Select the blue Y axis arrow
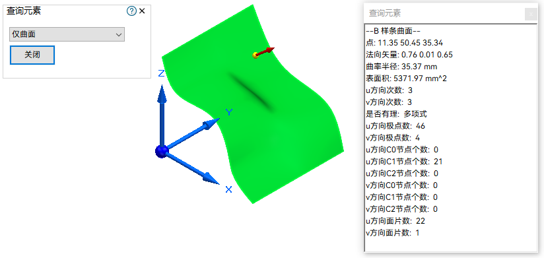Viewport: 544px width, 258px height. (192, 133)
